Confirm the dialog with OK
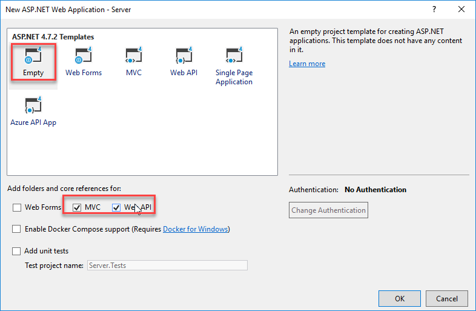 pyautogui.click(x=400, y=298)
